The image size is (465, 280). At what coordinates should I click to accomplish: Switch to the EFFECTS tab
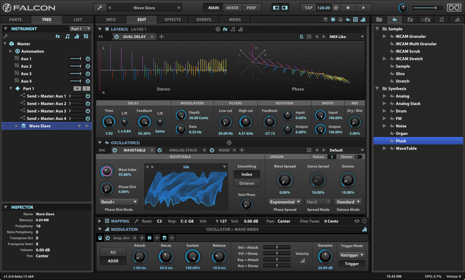[x=173, y=19]
